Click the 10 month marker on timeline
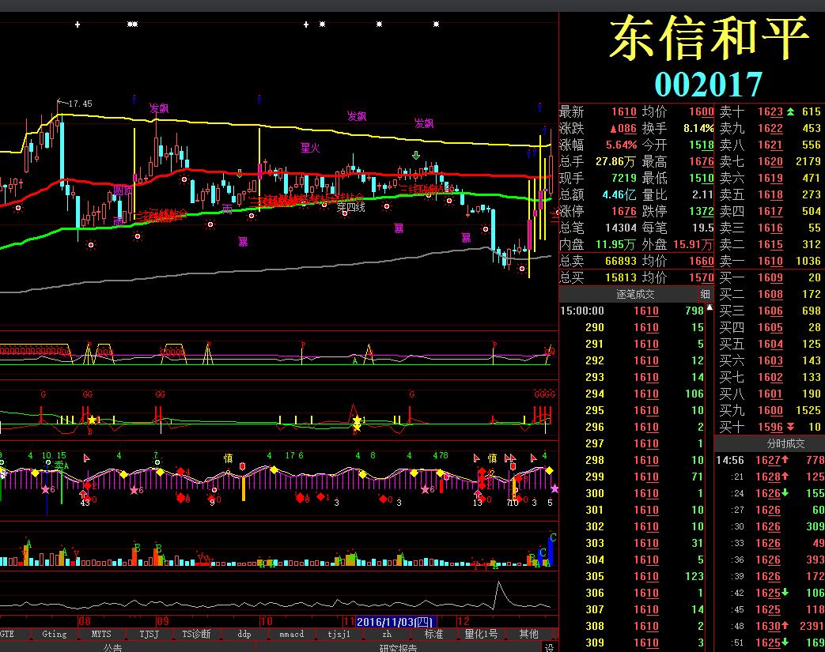Viewport: 825px width, 652px height. pyautogui.click(x=267, y=621)
